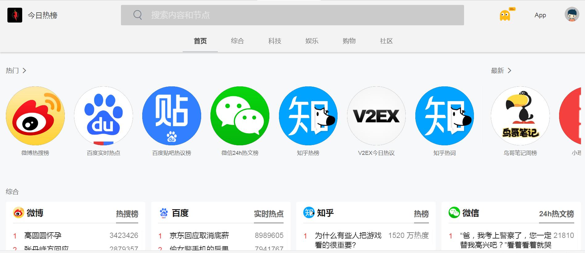Viewport: 585px width, 253px height.
Task: Open the V2EX今日热议 icon
Action: pyautogui.click(x=376, y=116)
